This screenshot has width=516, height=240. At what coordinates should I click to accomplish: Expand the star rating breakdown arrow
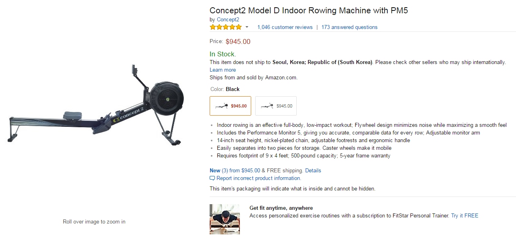(247, 27)
